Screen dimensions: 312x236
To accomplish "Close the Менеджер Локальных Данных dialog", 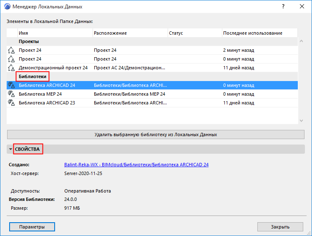I will [302, 6].
